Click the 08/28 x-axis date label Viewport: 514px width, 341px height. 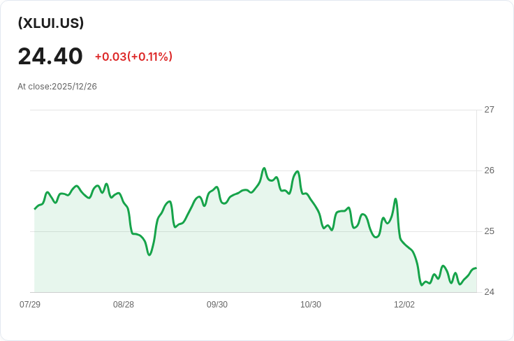[x=124, y=305]
